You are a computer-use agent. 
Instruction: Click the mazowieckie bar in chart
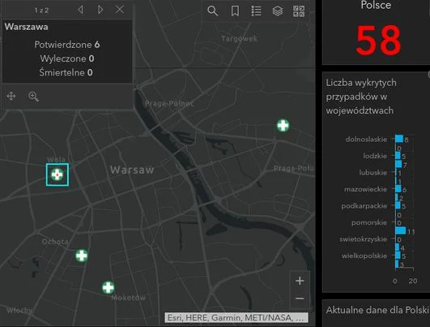click(x=398, y=189)
